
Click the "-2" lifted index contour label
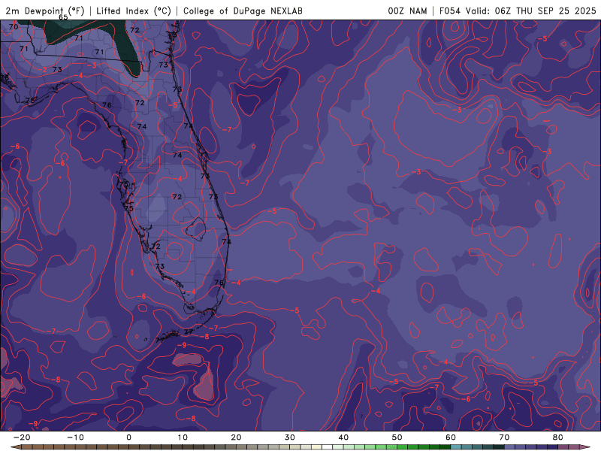pyautogui.click(x=43, y=69)
